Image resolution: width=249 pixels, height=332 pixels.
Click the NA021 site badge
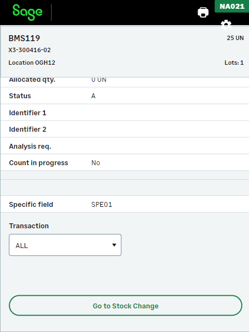[x=232, y=7]
